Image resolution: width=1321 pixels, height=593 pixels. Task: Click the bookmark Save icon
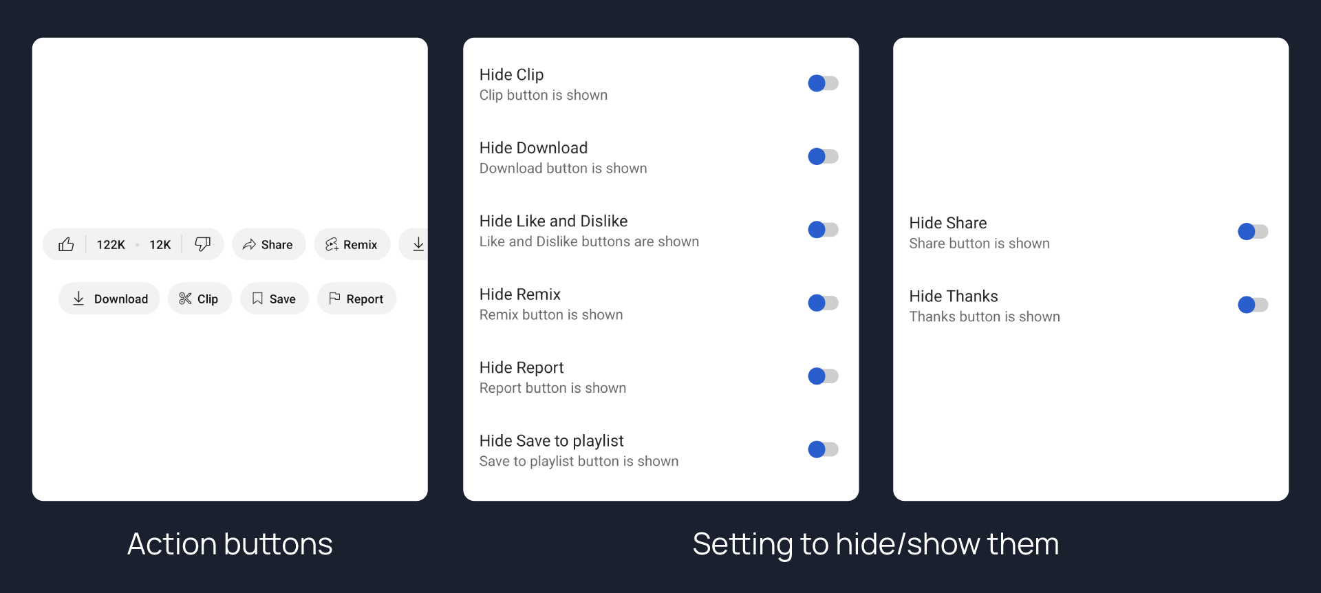click(257, 299)
